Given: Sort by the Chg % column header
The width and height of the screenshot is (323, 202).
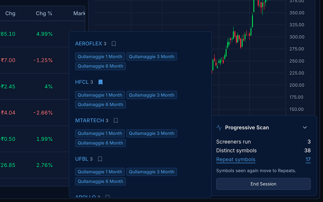Looking at the screenshot, I should pos(44,13).
